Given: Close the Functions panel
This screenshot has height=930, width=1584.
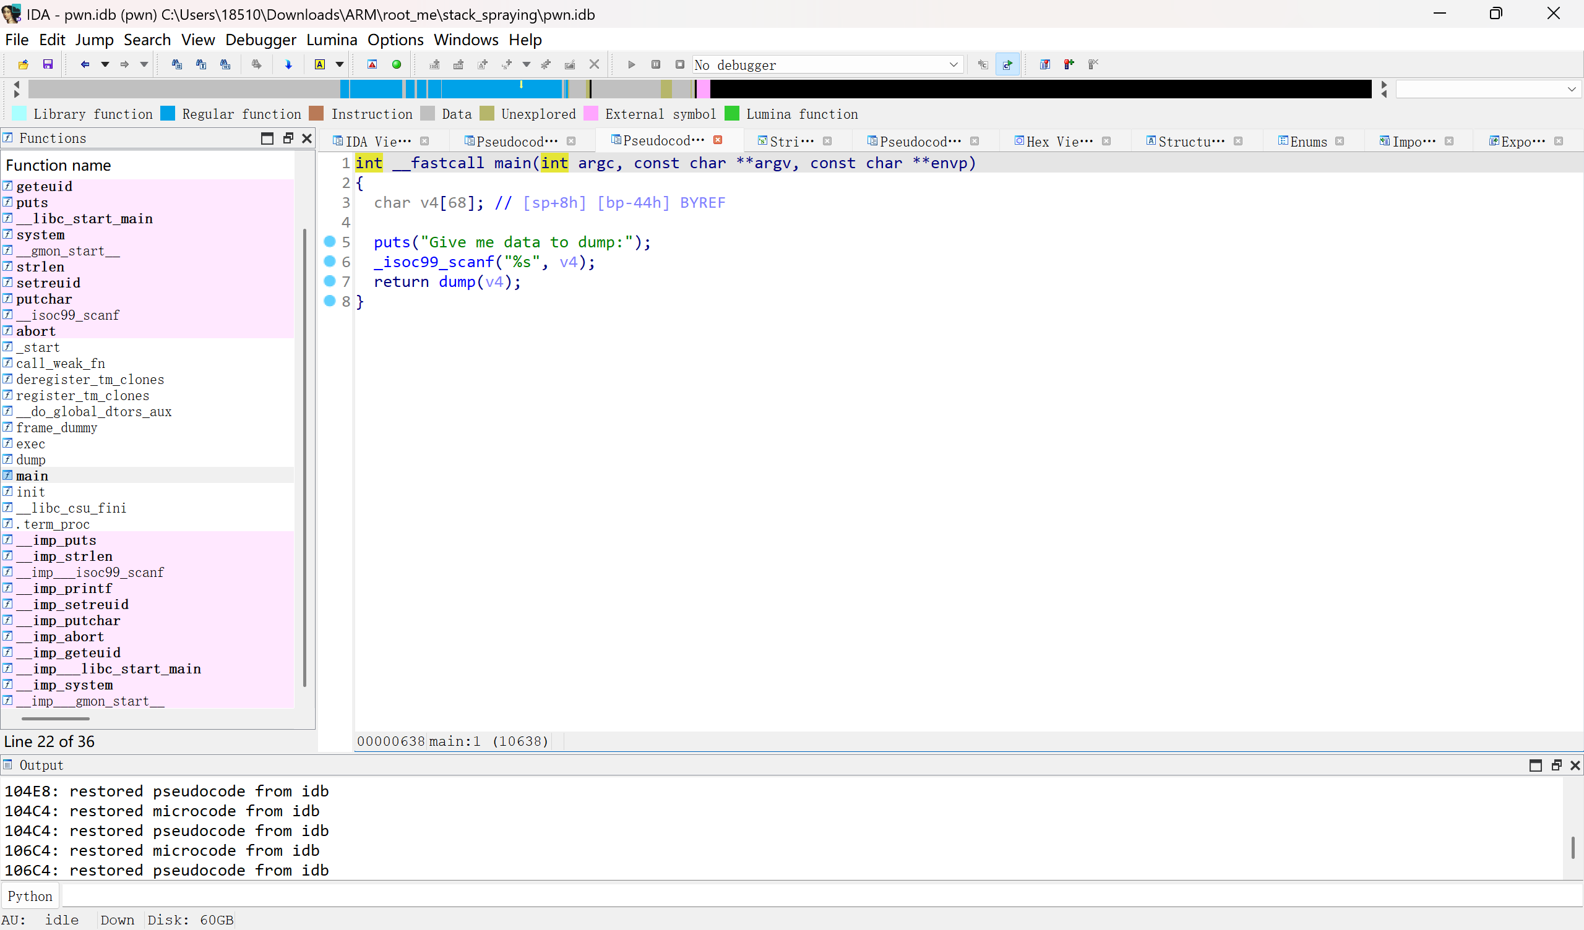Looking at the screenshot, I should click(307, 139).
